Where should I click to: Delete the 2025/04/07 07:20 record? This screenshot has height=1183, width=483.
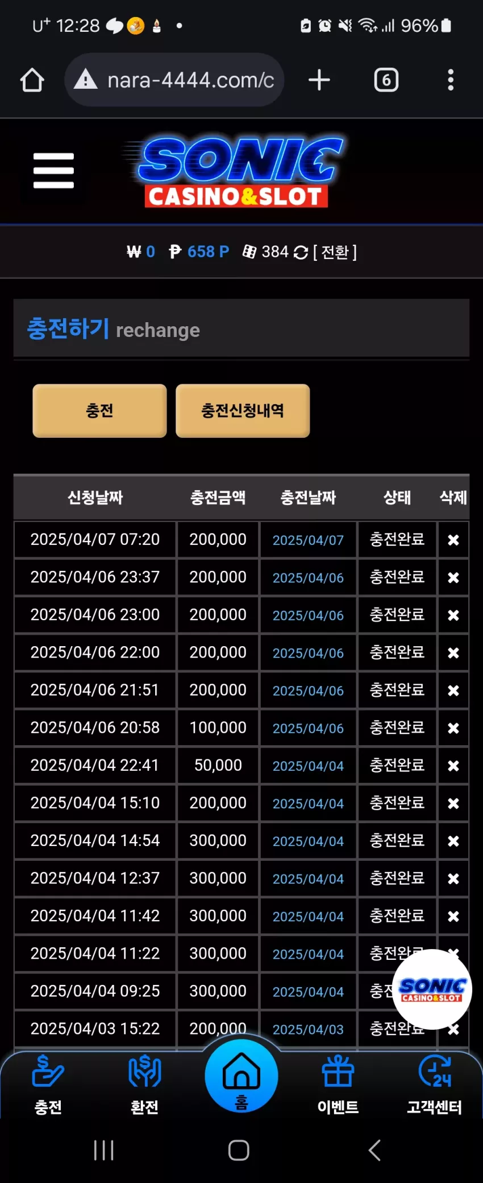pyautogui.click(x=453, y=540)
